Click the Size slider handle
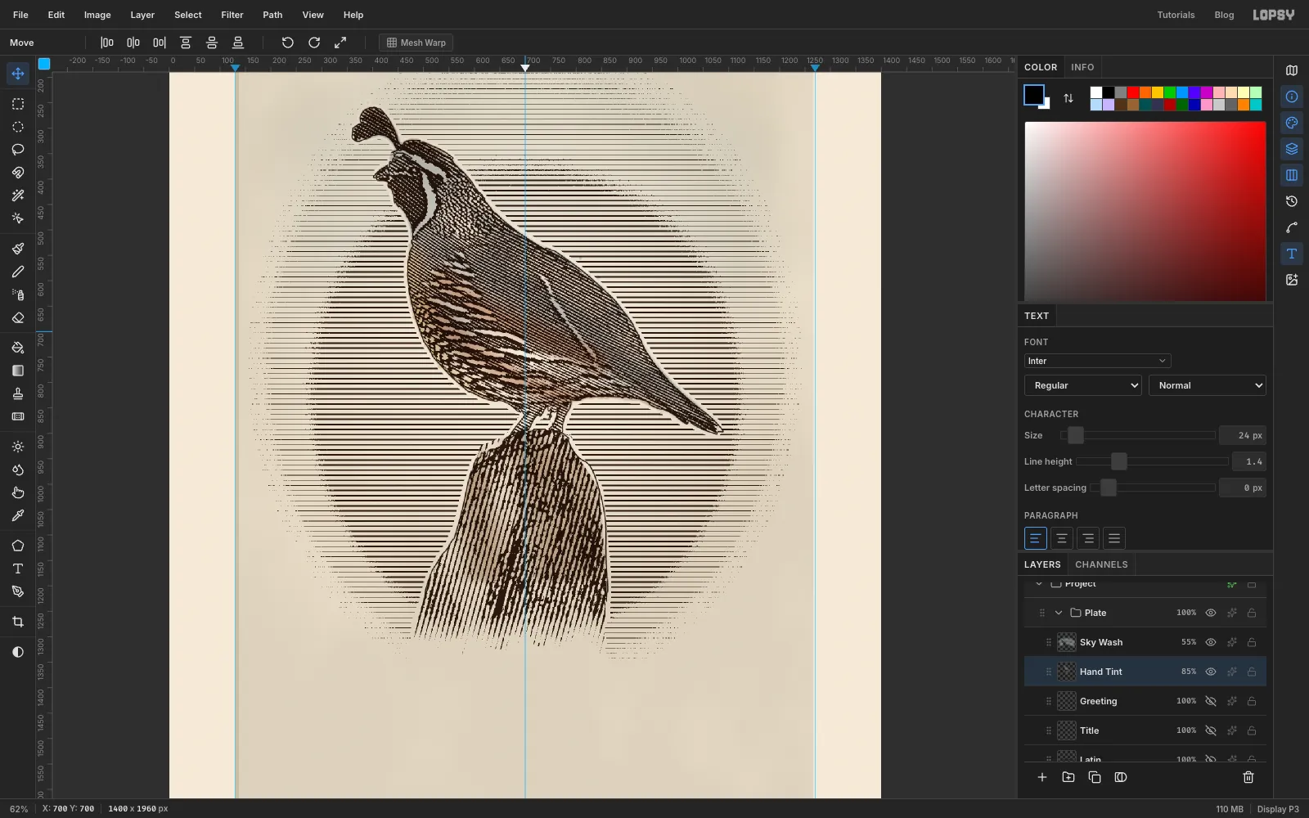1309x818 pixels. pyautogui.click(x=1076, y=435)
